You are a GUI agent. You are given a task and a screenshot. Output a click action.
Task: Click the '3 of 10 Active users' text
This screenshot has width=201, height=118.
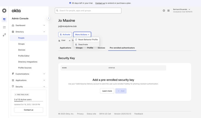pos(23,99)
